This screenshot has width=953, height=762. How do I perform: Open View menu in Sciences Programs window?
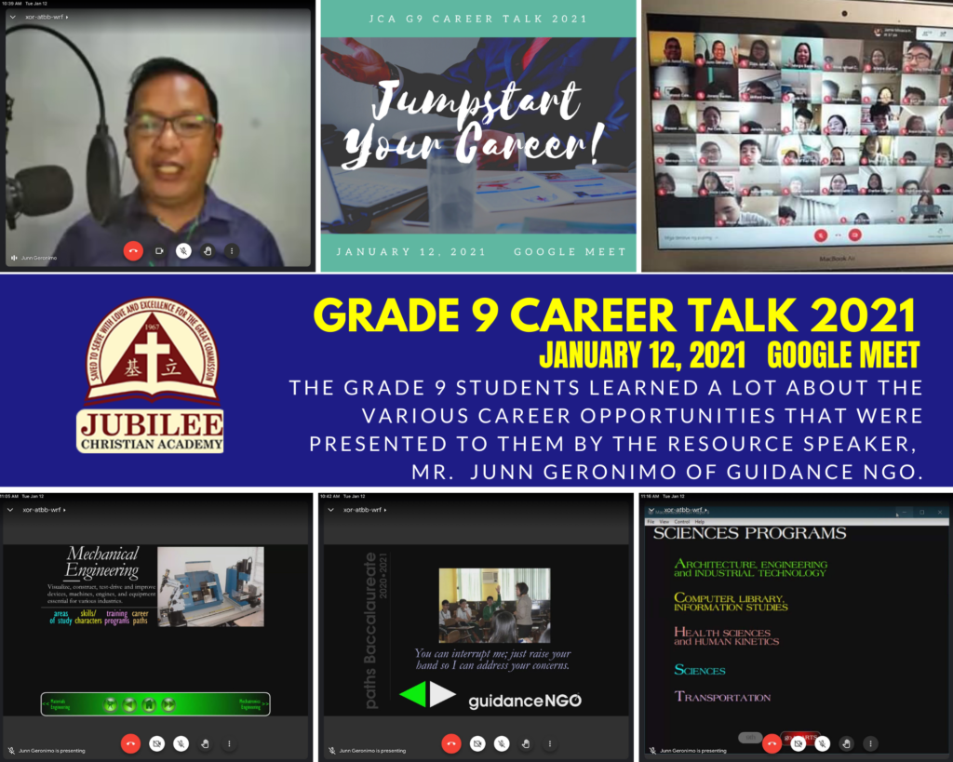[664, 522]
